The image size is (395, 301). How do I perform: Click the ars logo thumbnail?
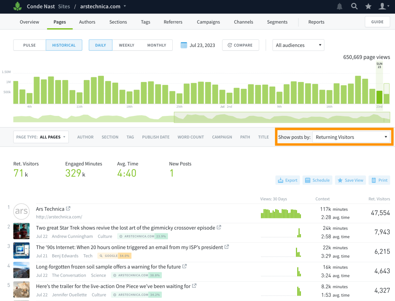tap(21, 211)
